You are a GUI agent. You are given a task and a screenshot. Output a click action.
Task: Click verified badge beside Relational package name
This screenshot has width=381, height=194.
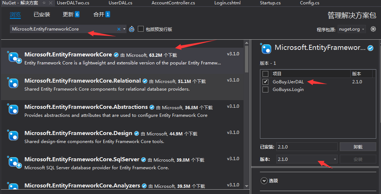click(145, 81)
